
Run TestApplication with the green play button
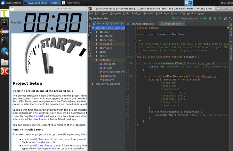(206, 18)
